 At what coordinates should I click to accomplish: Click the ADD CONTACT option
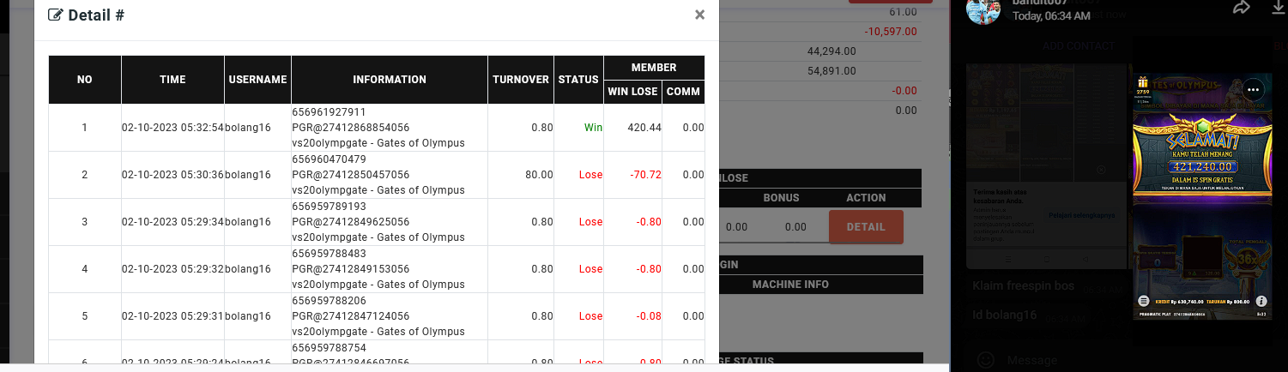click(x=1079, y=45)
